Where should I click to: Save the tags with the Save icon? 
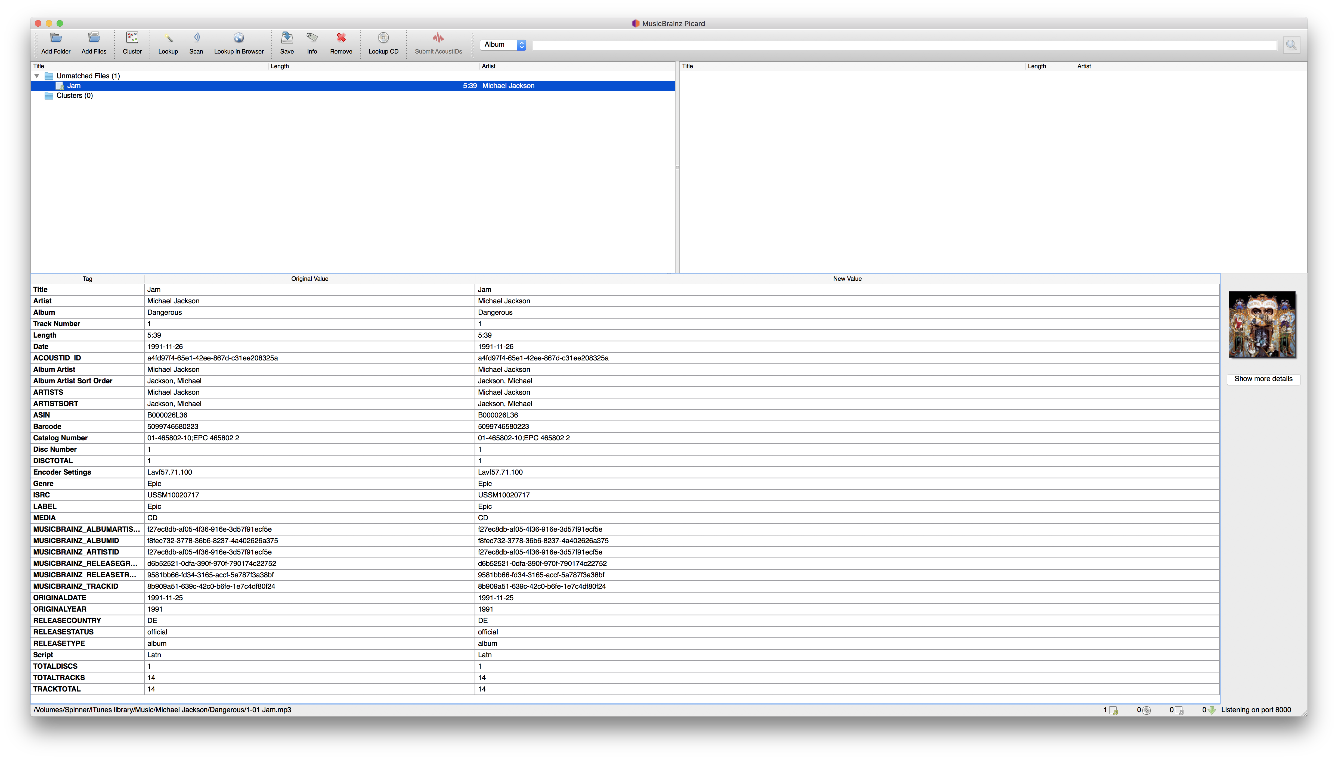point(287,38)
